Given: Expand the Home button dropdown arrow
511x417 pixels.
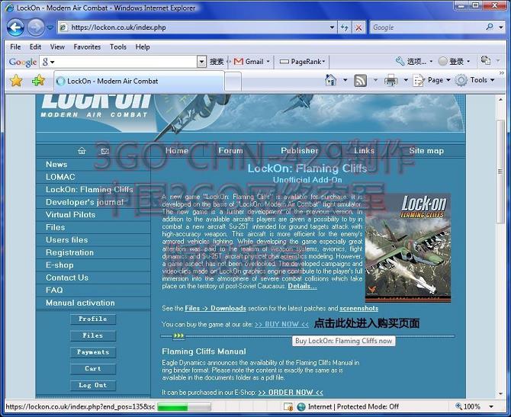Looking at the screenshot, I should (345, 80).
